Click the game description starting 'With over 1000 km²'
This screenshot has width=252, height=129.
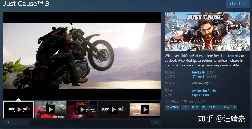[x=204, y=60]
